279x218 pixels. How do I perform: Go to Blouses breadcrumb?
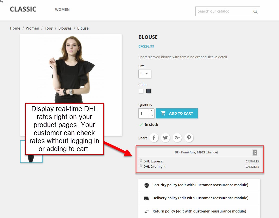pos(65,28)
